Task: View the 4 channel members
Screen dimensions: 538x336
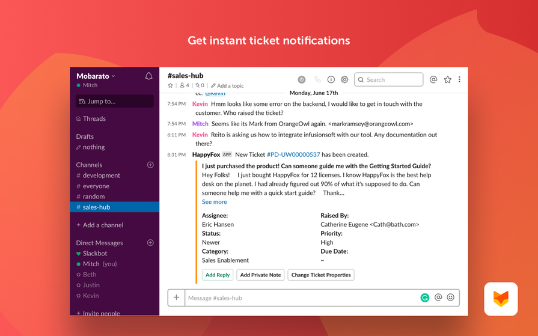Action: [x=185, y=85]
